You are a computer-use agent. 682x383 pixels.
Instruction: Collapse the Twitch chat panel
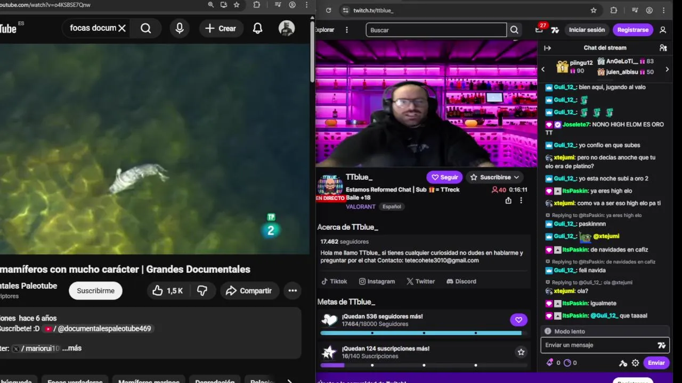(x=547, y=48)
